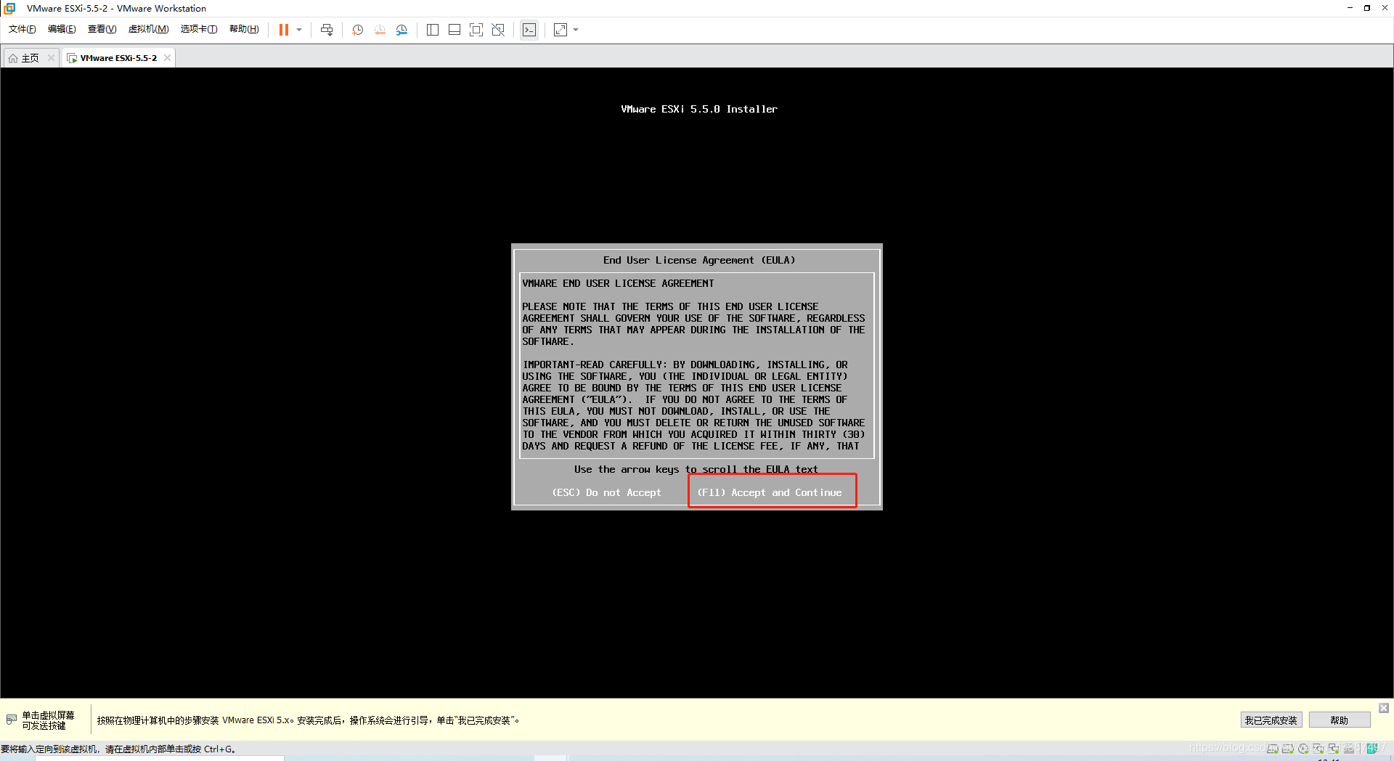Screen dimensions: 1394x761
Task: Switch to Unity mode
Action: coord(498,30)
